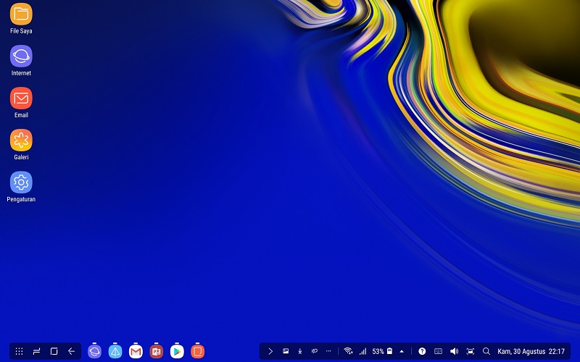
Task: Open Gmail from the taskbar
Action: (x=136, y=351)
